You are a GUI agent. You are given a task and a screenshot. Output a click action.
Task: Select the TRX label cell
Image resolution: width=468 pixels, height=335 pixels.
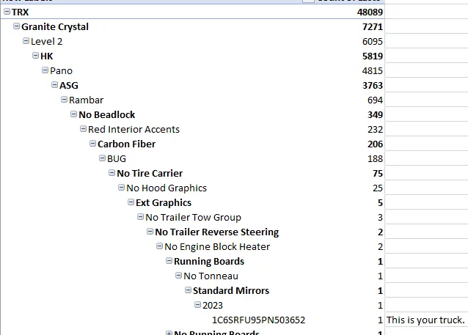coord(21,12)
